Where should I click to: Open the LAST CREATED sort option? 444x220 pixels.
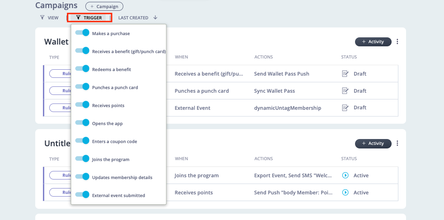pos(133,18)
